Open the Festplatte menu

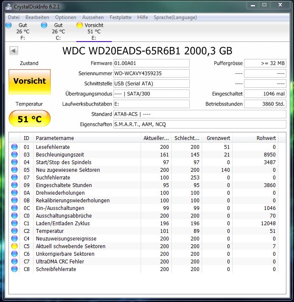(120, 17)
